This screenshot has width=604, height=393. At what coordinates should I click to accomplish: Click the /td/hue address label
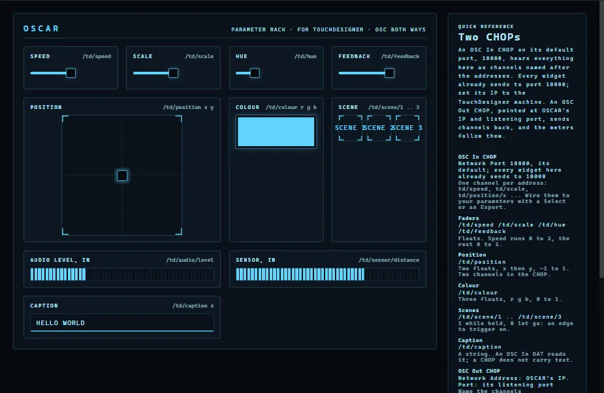tap(306, 56)
